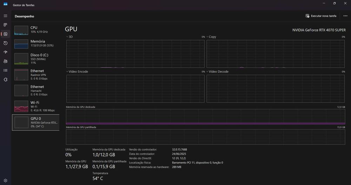This screenshot has height=185, width=351.
Task: Click the 54° C temperature reading below Temperatura
Action: [x=98, y=178]
